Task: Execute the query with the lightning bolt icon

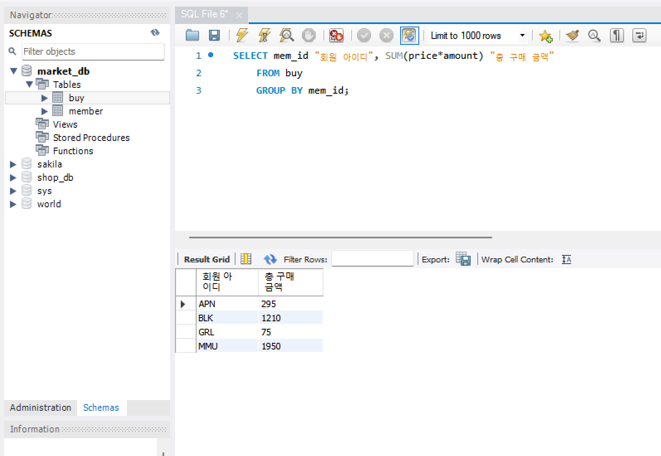Action: pyautogui.click(x=242, y=36)
